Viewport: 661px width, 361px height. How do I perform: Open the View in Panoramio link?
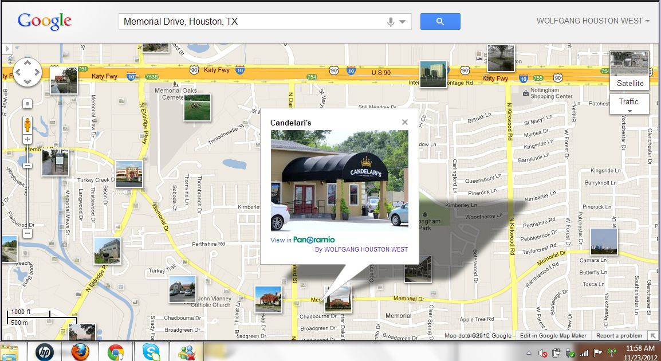tap(302, 240)
